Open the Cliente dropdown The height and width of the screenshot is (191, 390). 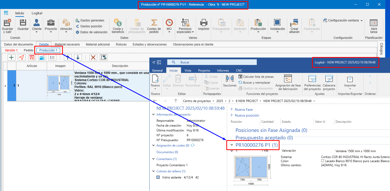coord(37,32)
